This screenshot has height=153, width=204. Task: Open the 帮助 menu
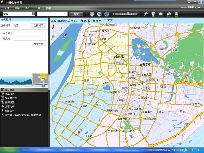click(48, 8)
